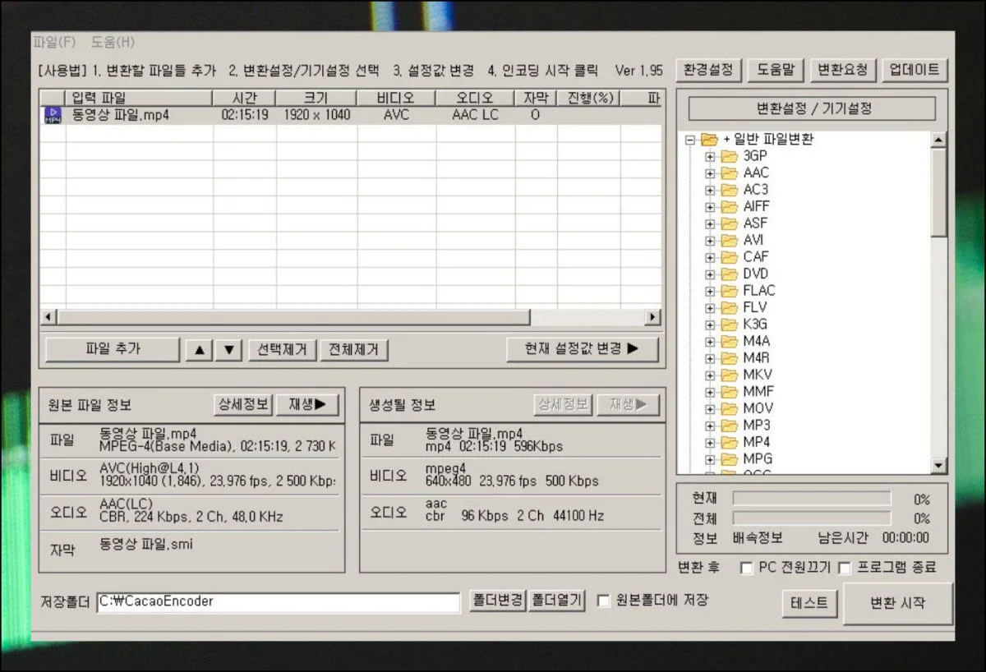Enable the PC 전원끄기 checkbox

point(746,568)
